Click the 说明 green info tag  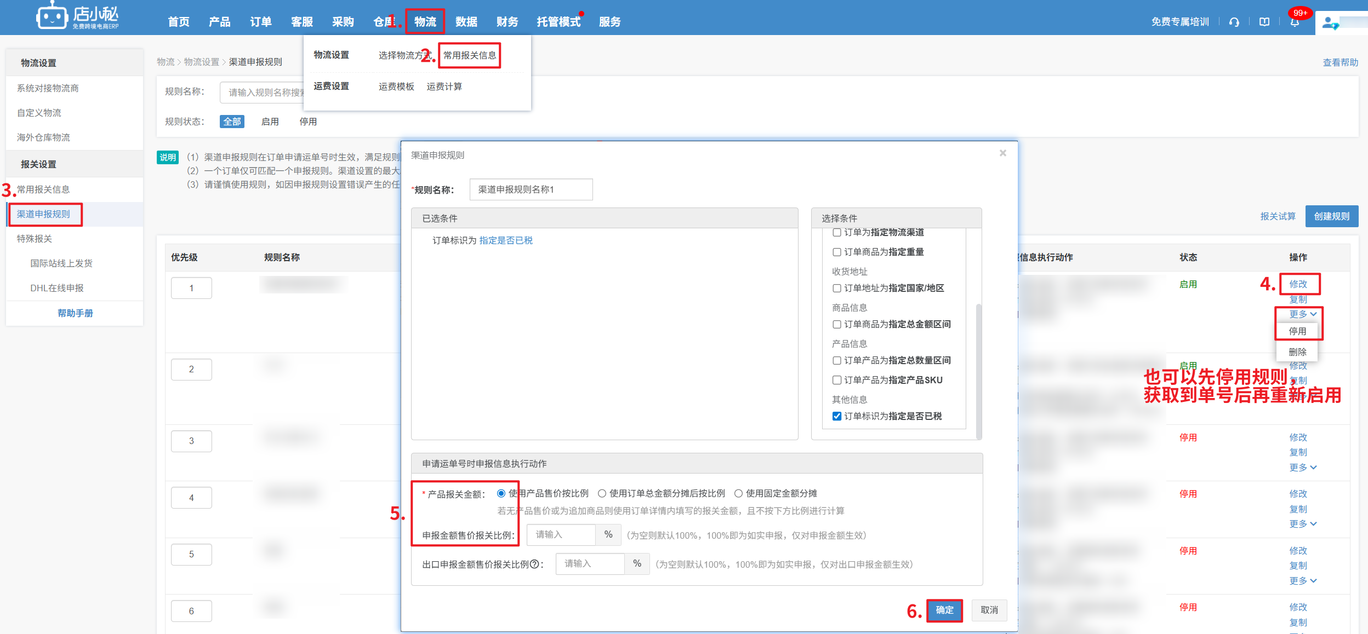point(168,158)
